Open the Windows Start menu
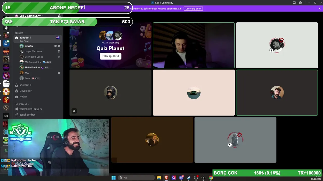Image resolution: width=323 pixels, height=181 pixels. 114,178
